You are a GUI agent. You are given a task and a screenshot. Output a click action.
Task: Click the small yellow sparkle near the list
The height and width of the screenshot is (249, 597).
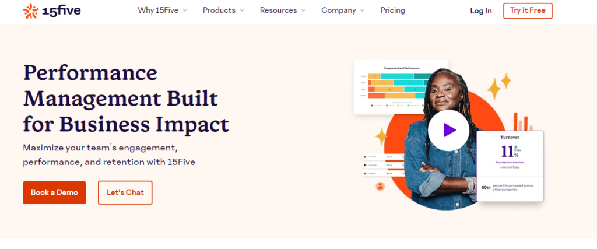381,136
